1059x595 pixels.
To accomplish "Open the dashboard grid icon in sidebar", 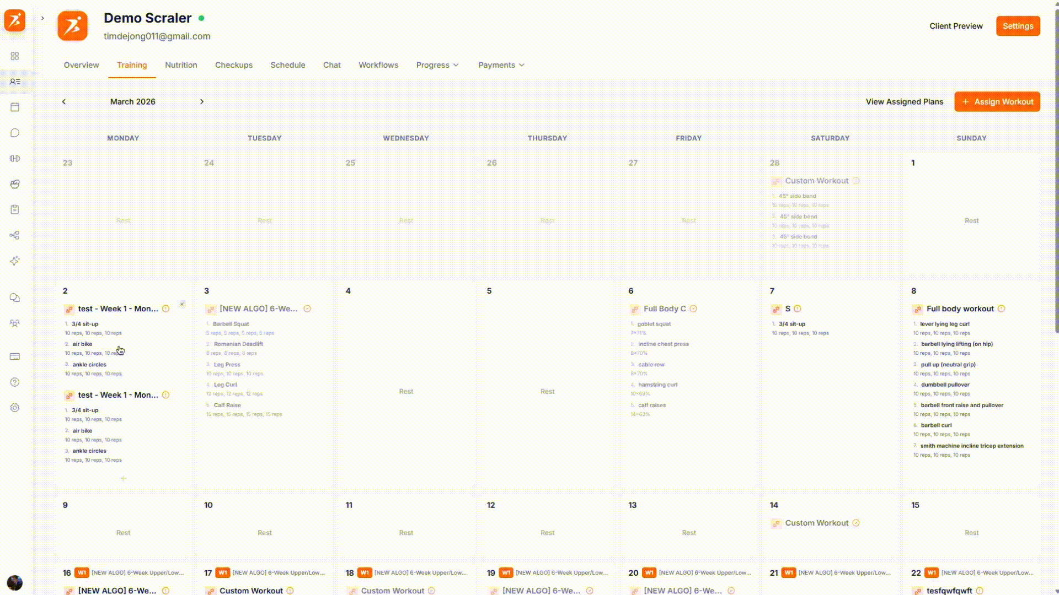I will coord(15,56).
